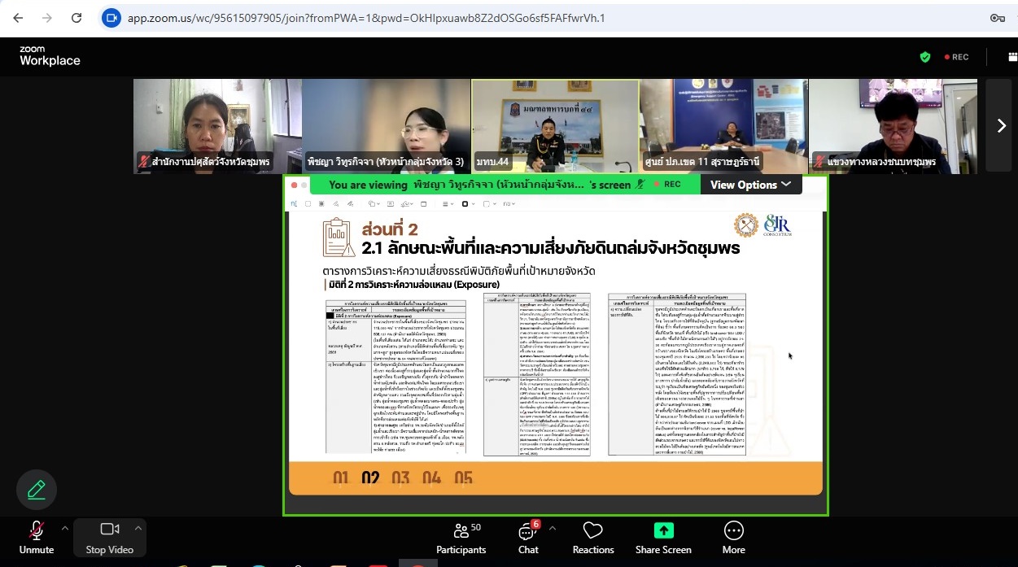This screenshot has height=567, width=1018.
Task: Open the Chat panel
Action: [528, 538]
